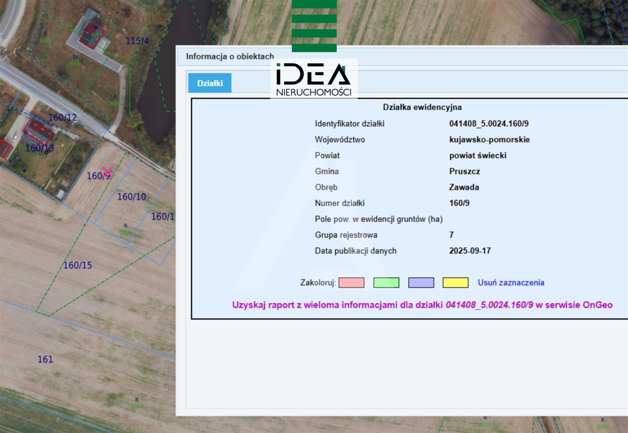Pick the green highlight color swatch
Viewport: 628px width, 433px height.
coord(386,282)
